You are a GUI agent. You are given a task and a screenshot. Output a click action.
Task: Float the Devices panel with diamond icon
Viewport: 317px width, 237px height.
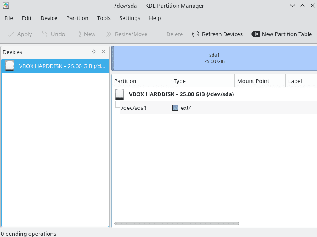pos(94,51)
